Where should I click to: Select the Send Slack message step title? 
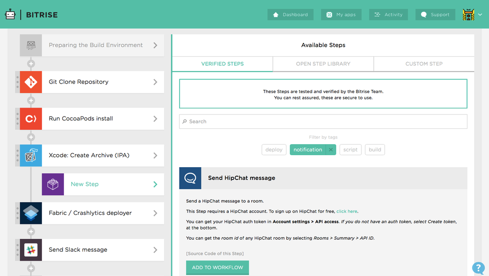[78, 250]
